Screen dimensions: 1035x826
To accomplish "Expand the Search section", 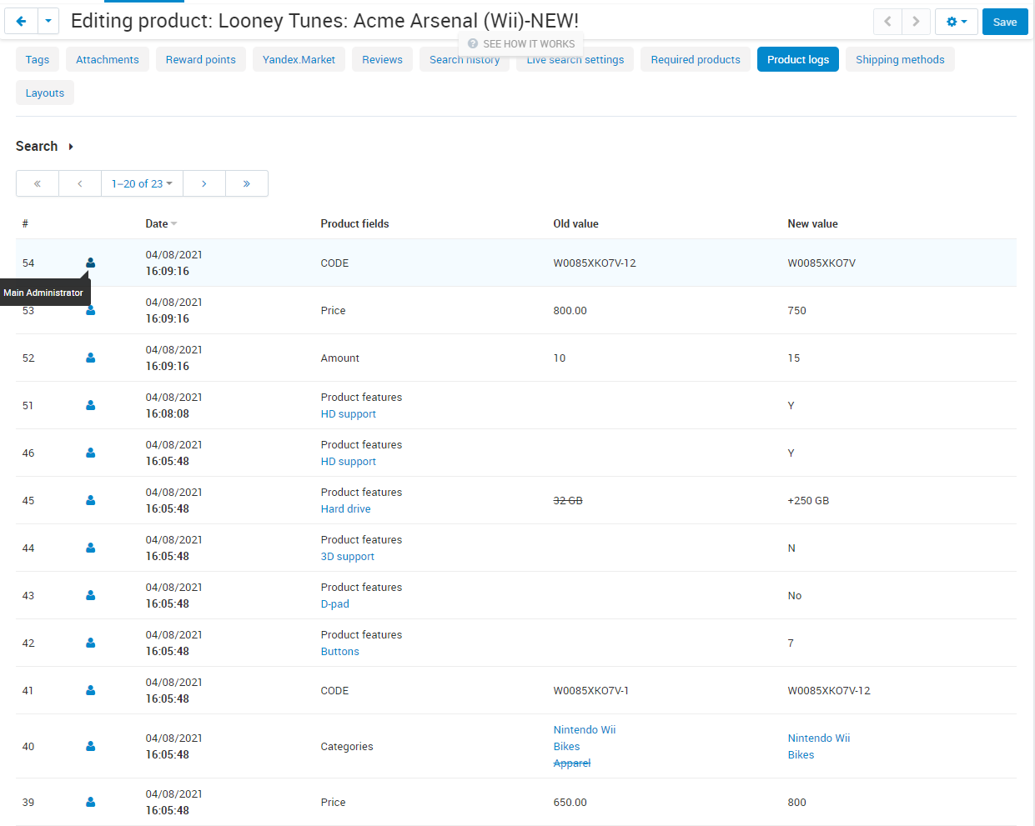I will (x=45, y=146).
